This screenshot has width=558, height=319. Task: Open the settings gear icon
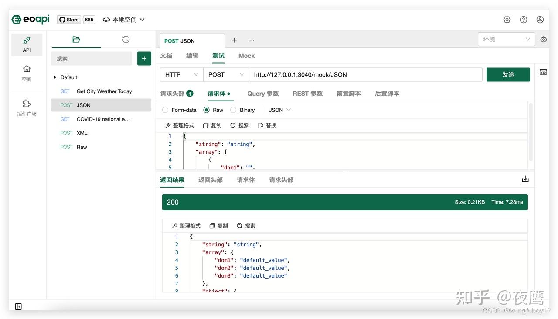coord(507,19)
